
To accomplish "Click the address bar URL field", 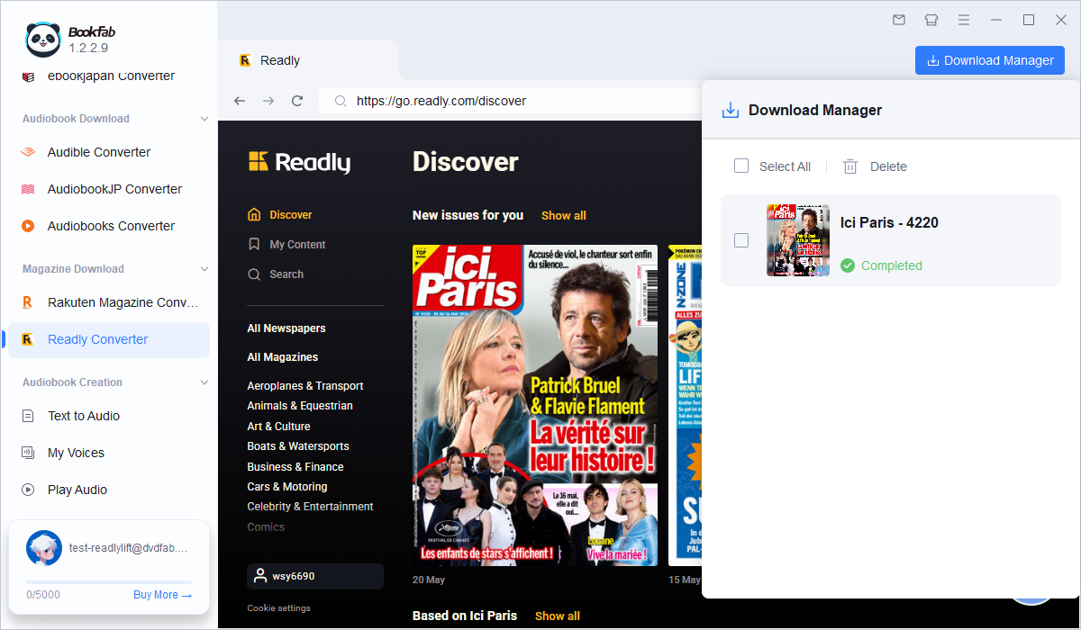I will point(510,101).
